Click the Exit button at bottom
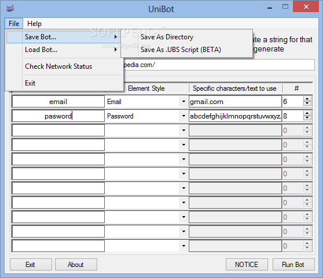The width and height of the screenshot is (323, 278). tap(31, 265)
